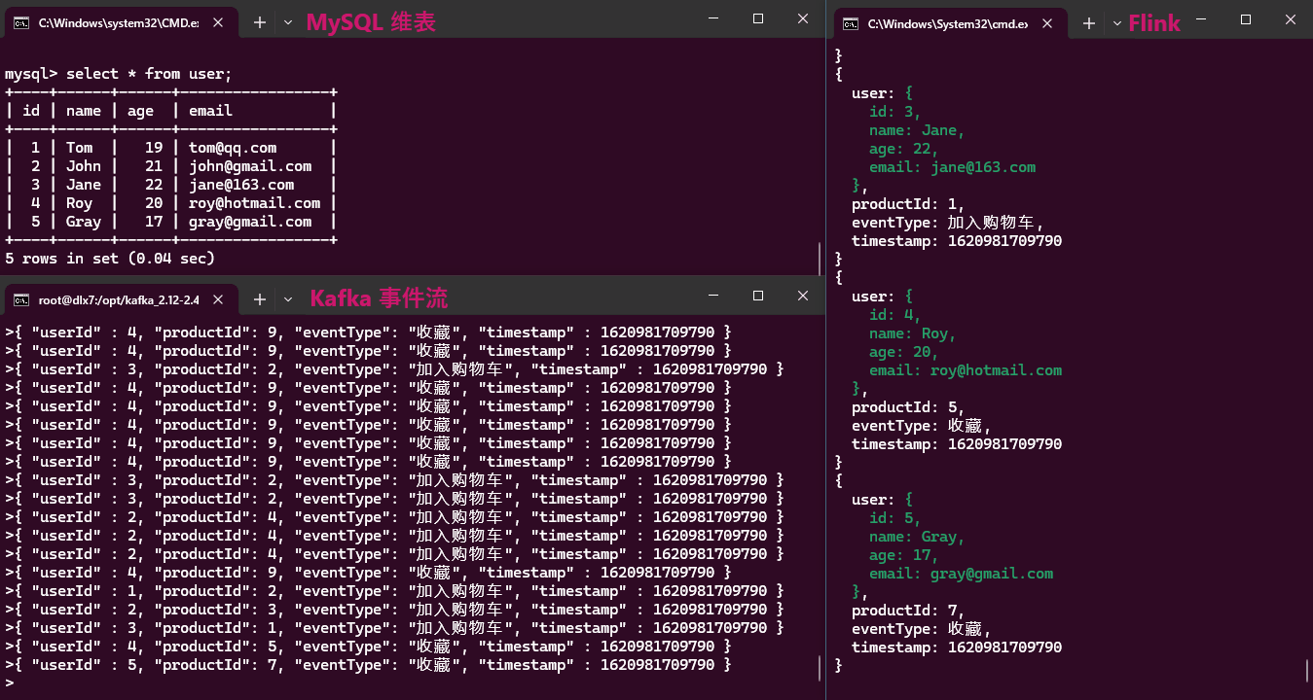Minimize the MySQL CMD window

713,18
